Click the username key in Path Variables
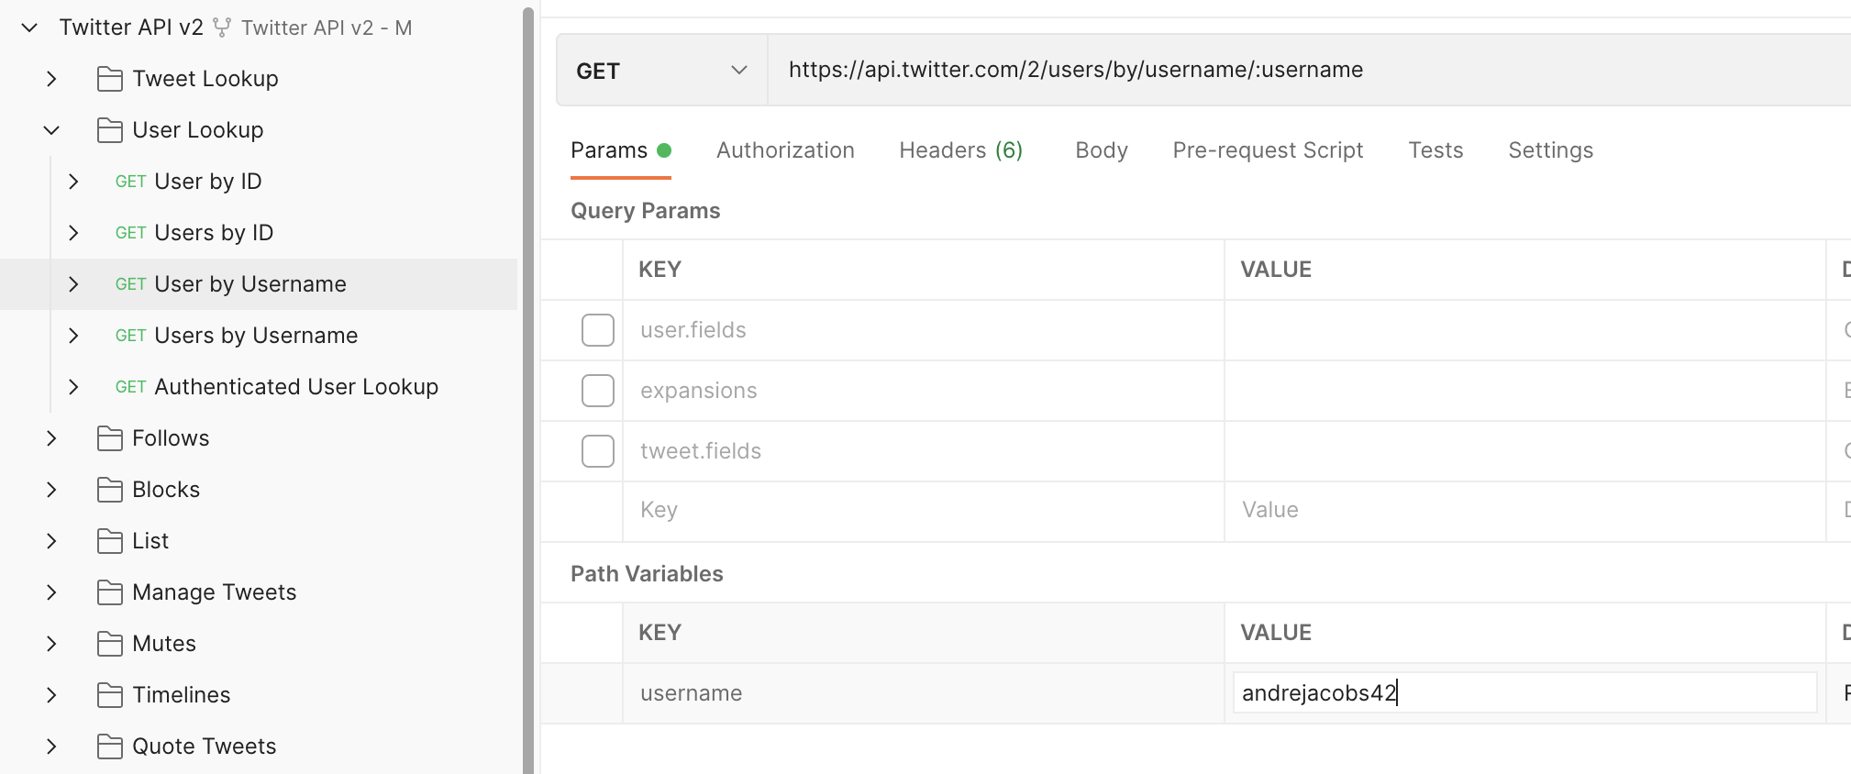This screenshot has width=1851, height=774. click(x=692, y=693)
